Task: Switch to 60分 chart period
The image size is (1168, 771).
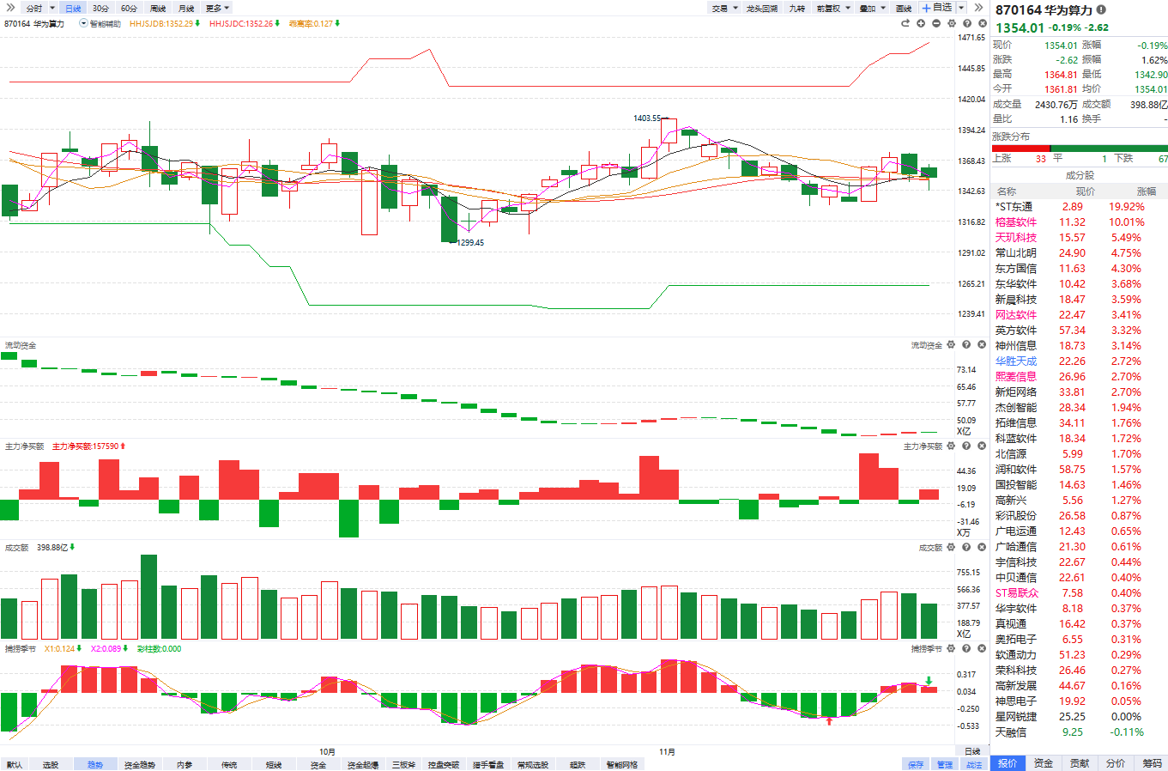Action: coord(129,8)
